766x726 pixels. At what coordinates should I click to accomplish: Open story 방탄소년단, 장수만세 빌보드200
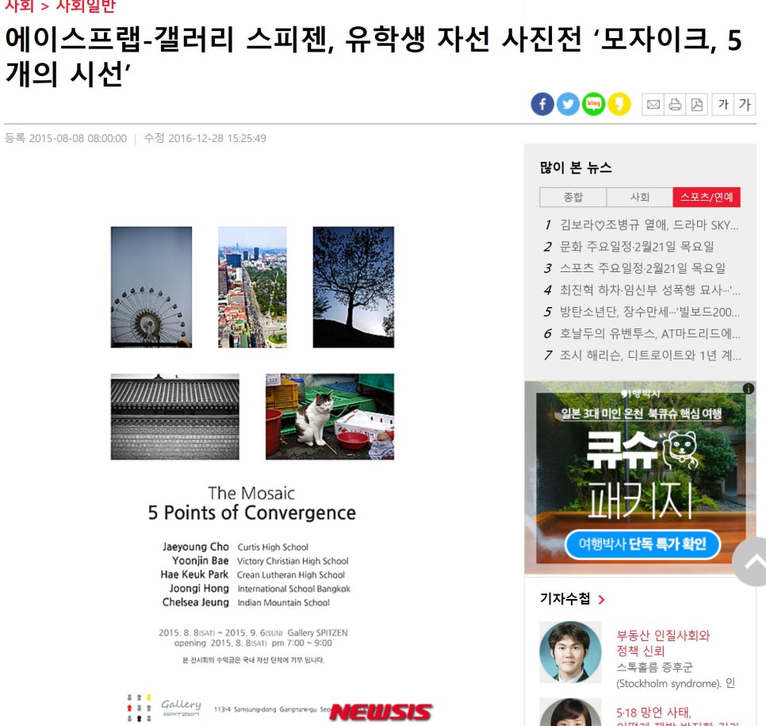coord(649,311)
